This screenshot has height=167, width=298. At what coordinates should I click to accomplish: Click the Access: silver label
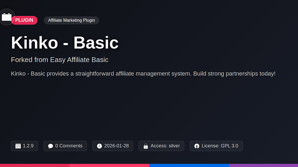(x=165, y=146)
